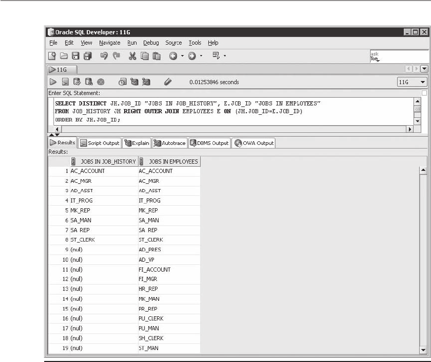This screenshot has width=431, height=362.
Task: Click SQL editor scroll up arrow
Action: tap(417, 101)
